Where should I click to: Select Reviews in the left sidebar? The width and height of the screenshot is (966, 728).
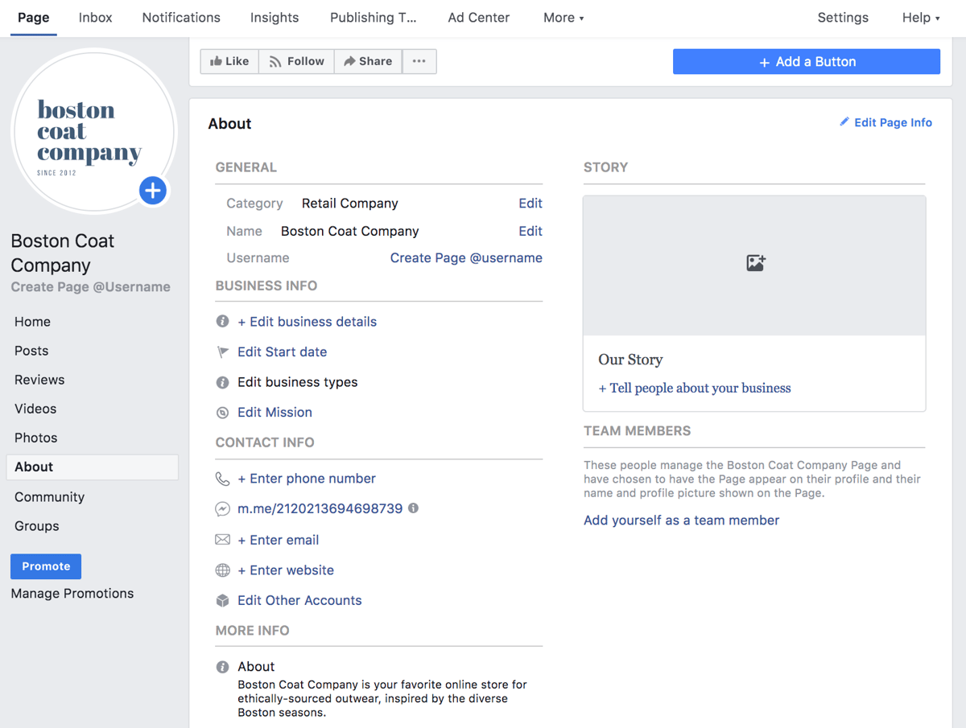[38, 380]
